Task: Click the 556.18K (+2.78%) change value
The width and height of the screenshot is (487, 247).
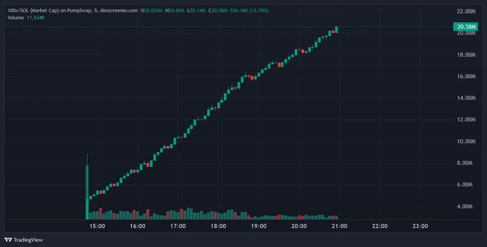Action: (x=249, y=11)
